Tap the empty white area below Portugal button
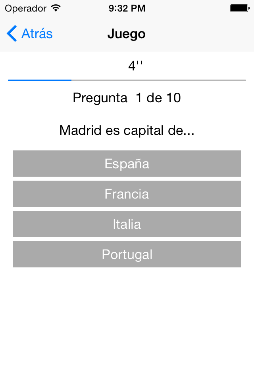 click(127, 324)
